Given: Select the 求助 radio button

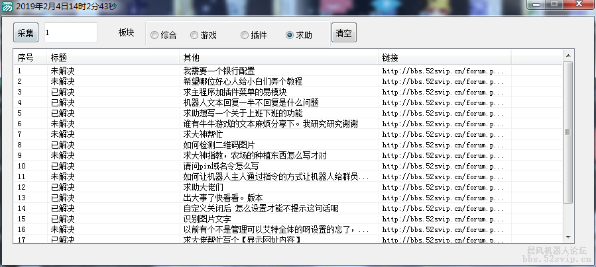Looking at the screenshot, I should (299, 35).
